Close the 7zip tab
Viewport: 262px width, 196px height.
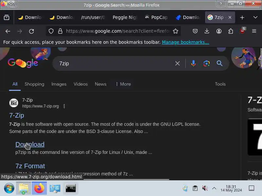230,17
